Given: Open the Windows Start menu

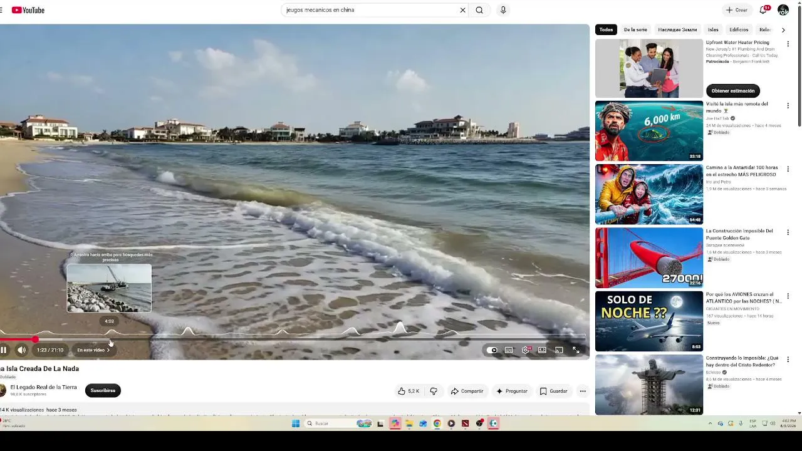Looking at the screenshot, I should (x=296, y=423).
